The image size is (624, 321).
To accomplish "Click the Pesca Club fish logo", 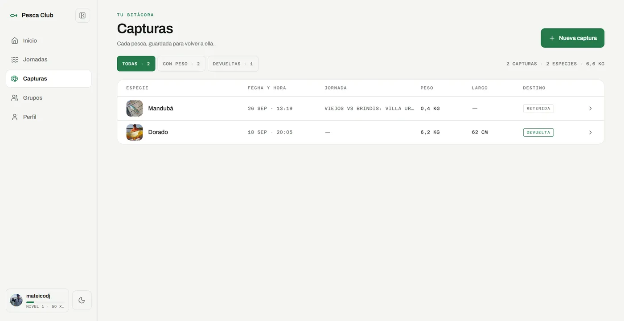I will pyautogui.click(x=13, y=16).
